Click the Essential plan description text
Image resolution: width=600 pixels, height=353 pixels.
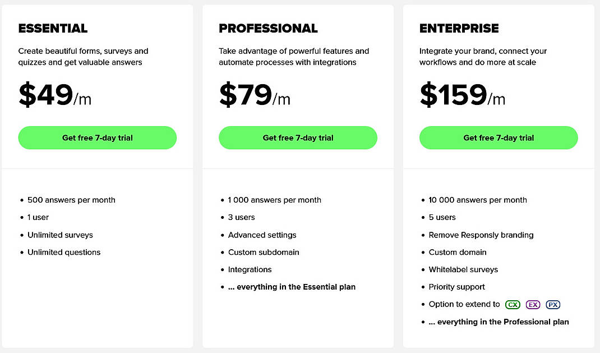coord(83,57)
